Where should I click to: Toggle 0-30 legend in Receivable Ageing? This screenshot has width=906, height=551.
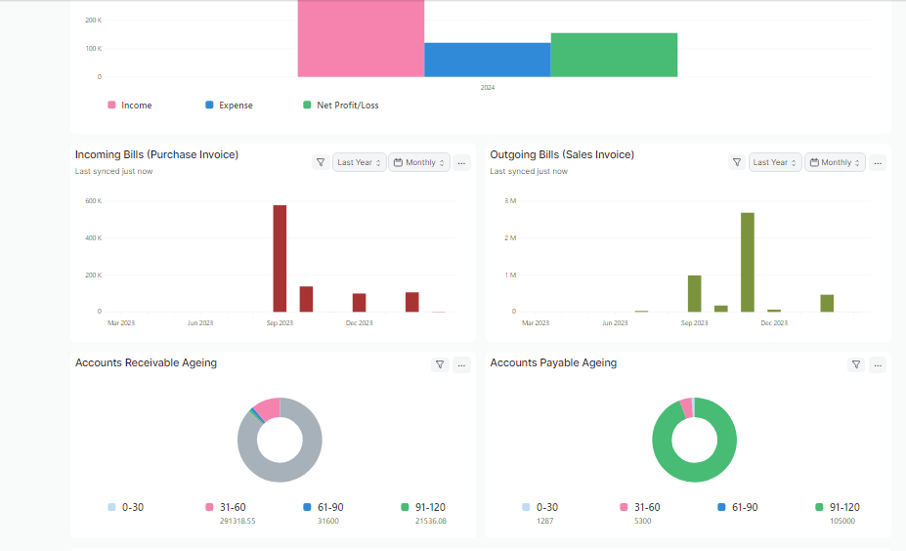click(x=111, y=507)
